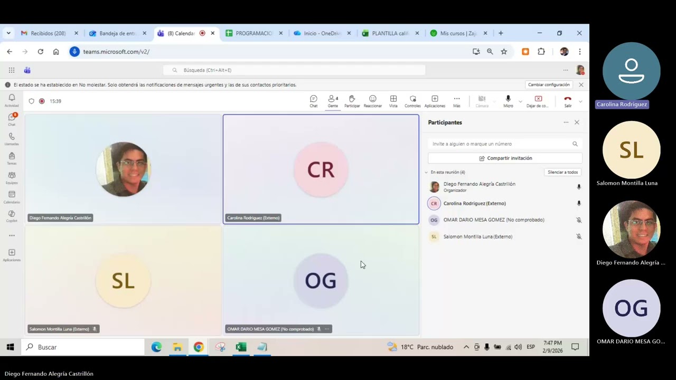The image size is (676, 380).
Task: Open Llamadas in the Teams sidebar
Action: [12, 139]
